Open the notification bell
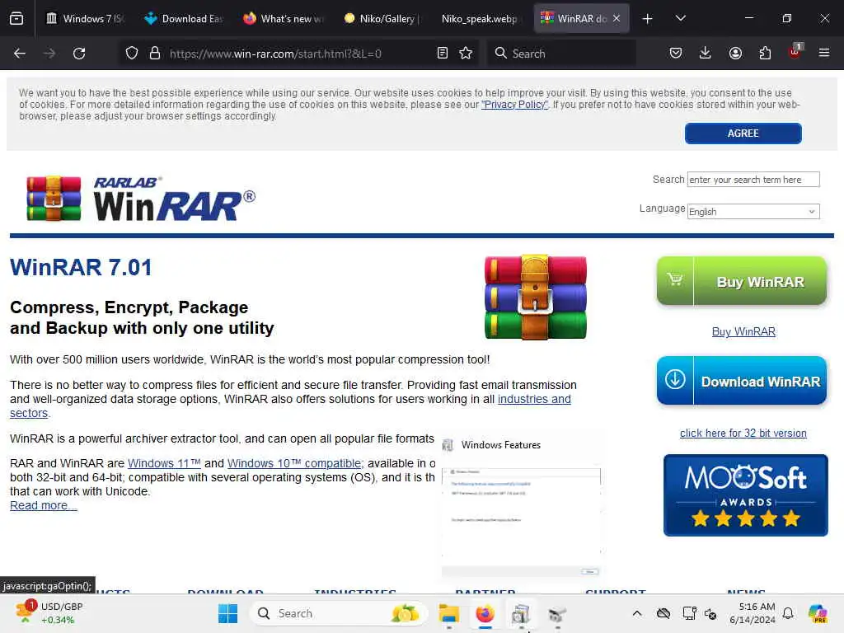 [x=788, y=613]
